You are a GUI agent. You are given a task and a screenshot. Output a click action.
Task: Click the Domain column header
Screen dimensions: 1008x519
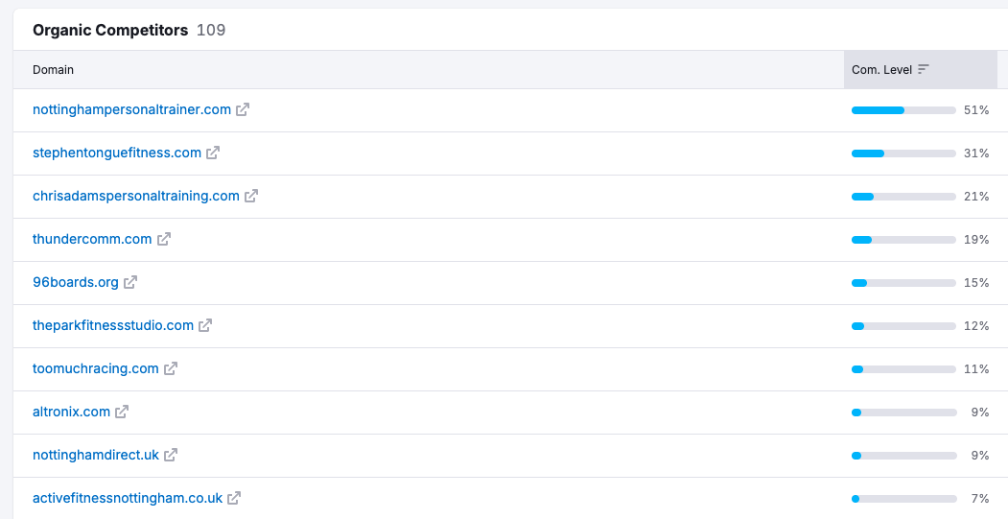[x=54, y=70]
